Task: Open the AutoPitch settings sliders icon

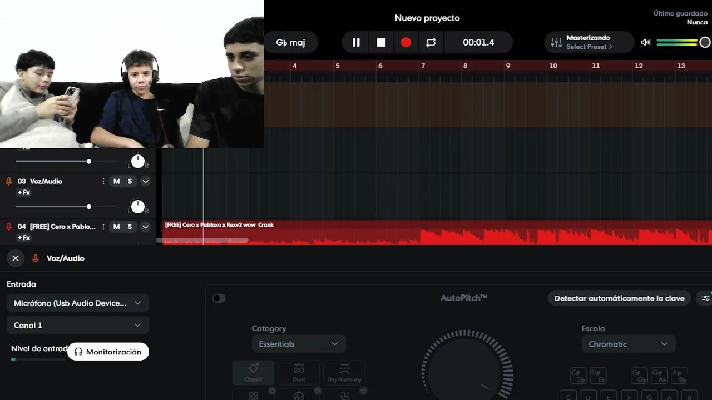Action: [705, 298]
